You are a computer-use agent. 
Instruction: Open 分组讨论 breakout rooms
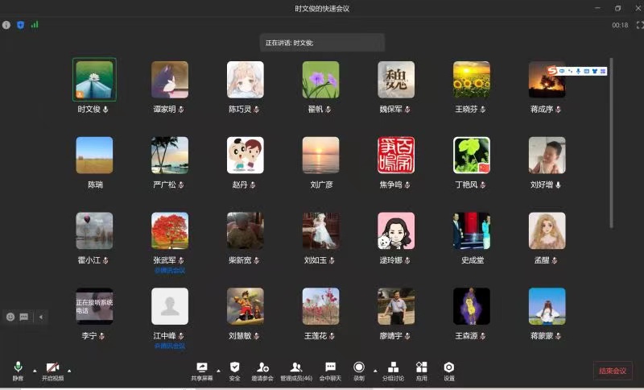point(393,371)
